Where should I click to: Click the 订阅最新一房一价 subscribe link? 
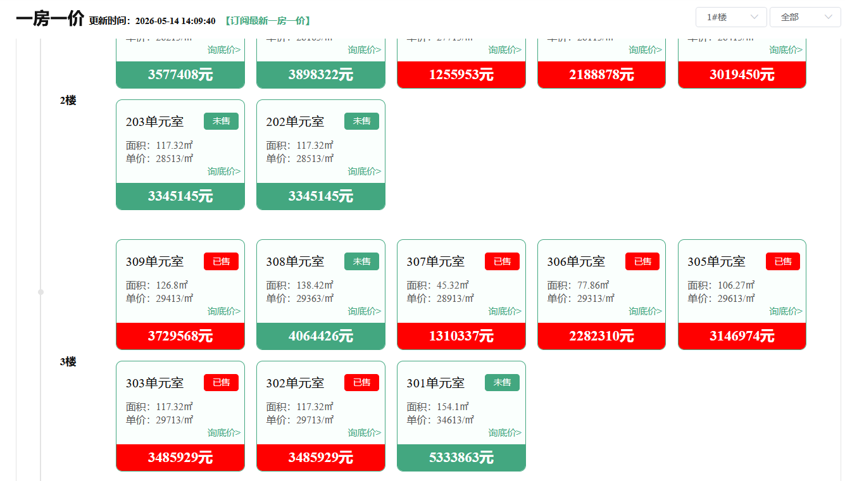tap(268, 21)
